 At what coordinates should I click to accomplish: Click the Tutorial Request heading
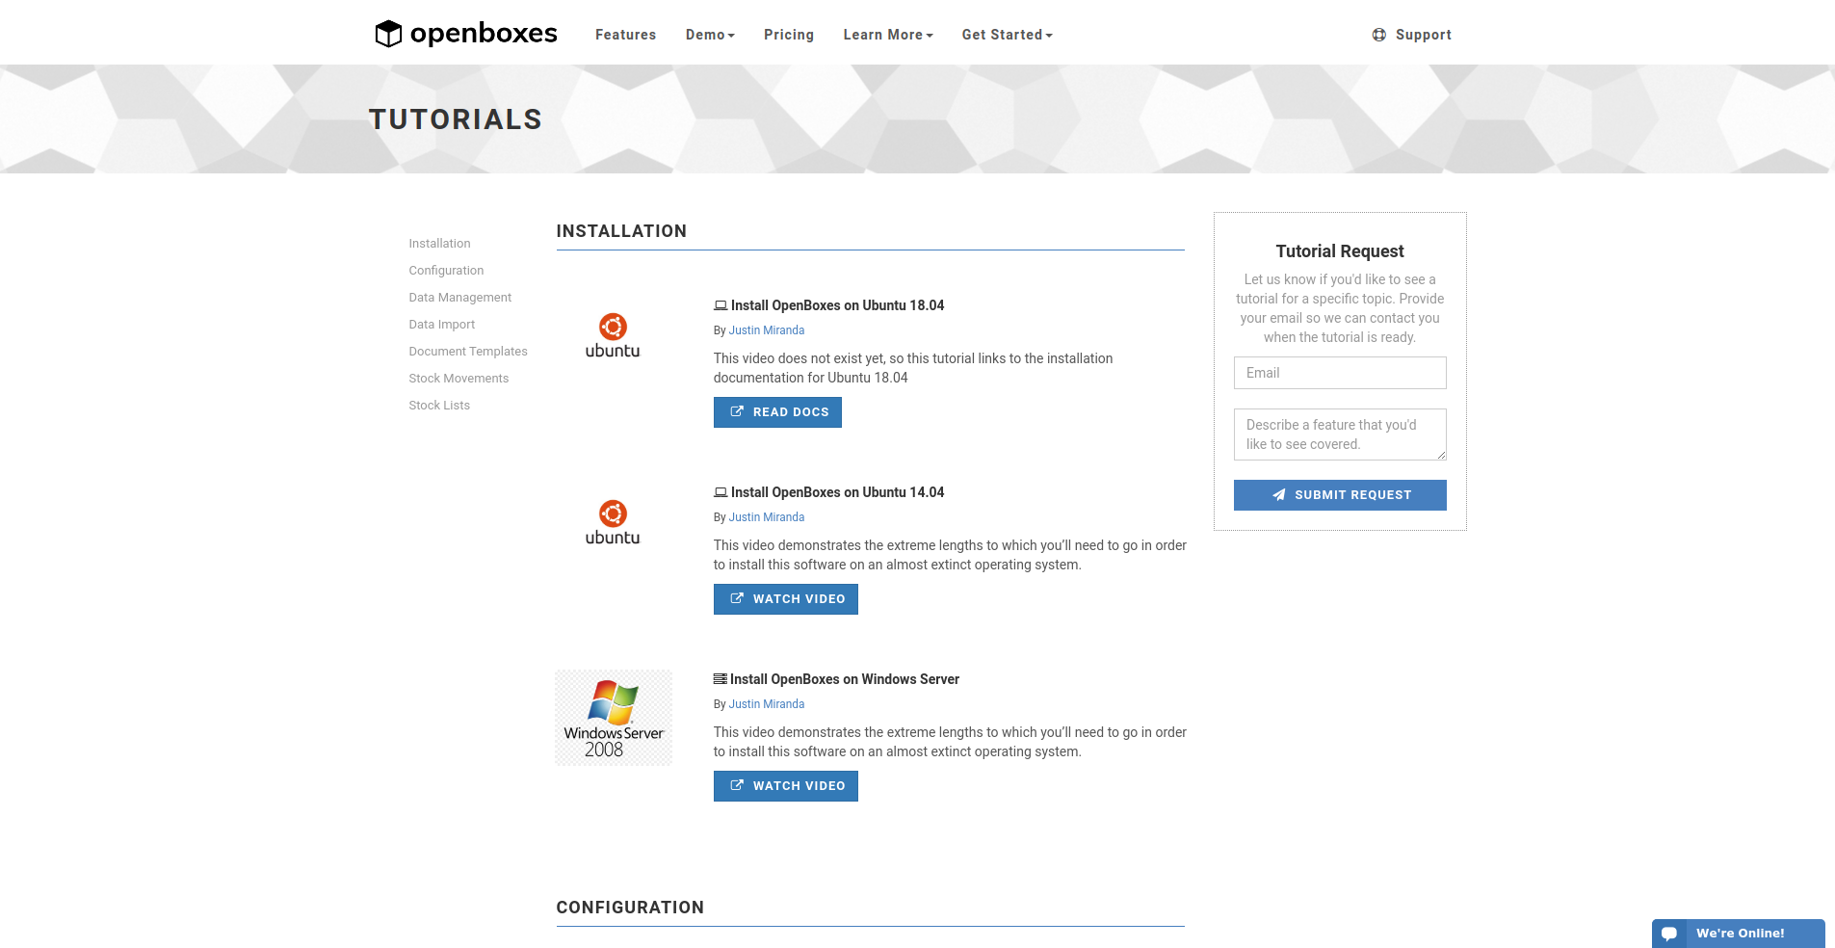1340,251
